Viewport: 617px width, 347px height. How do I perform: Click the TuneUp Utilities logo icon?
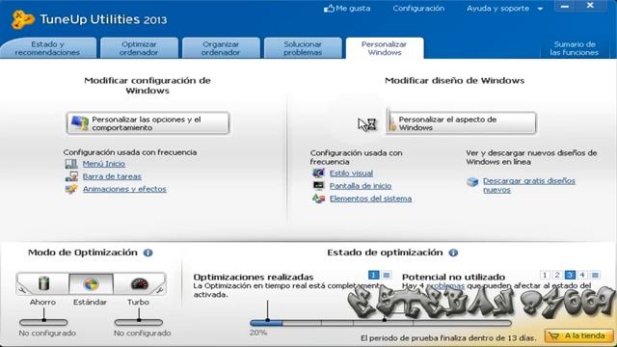pyautogui.click(x=22, y=19)
